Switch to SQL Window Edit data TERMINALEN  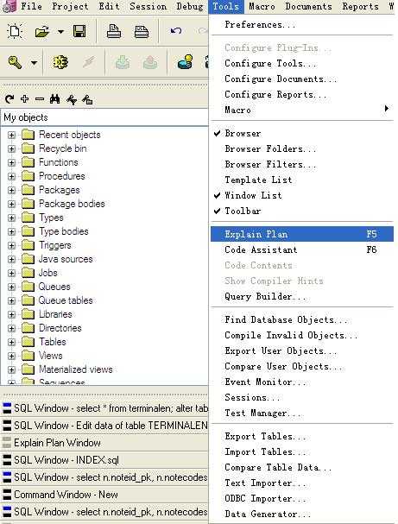click(104, 426)
